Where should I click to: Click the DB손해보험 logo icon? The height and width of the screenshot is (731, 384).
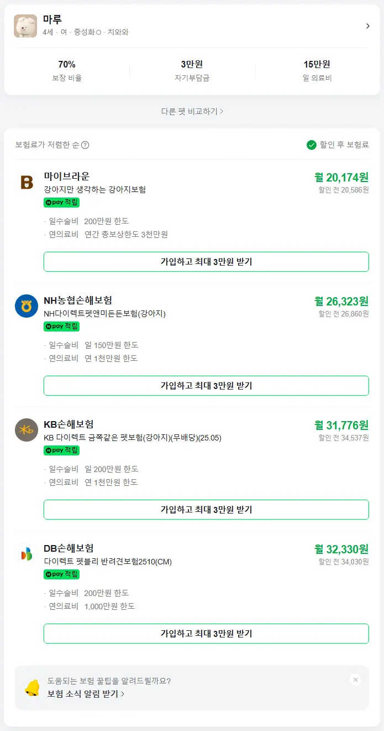tap(27, 554)
